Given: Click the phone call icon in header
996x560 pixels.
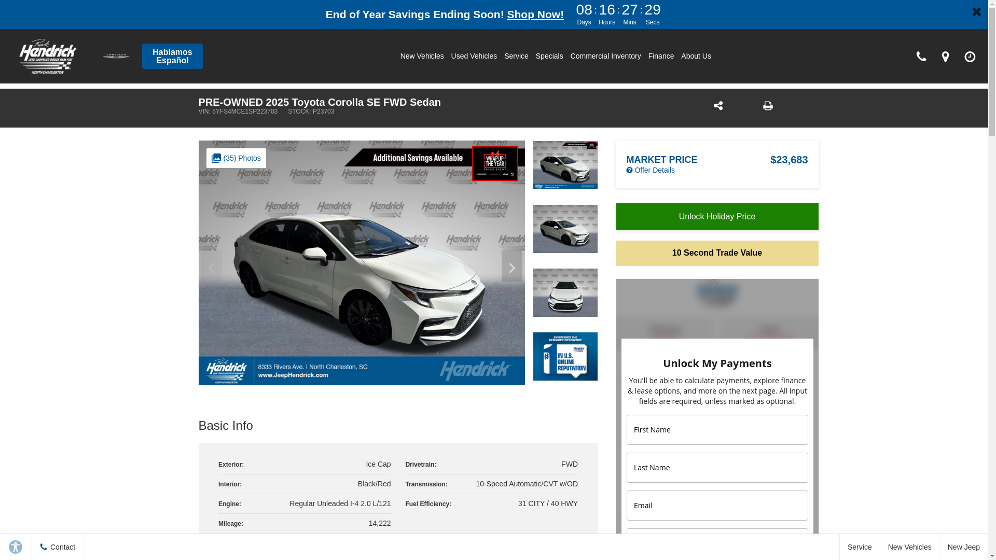Looking at the screenshot, I should click(921, 56).
